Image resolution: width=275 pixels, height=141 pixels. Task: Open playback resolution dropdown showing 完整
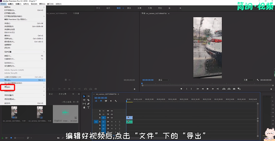pos(249,80)
